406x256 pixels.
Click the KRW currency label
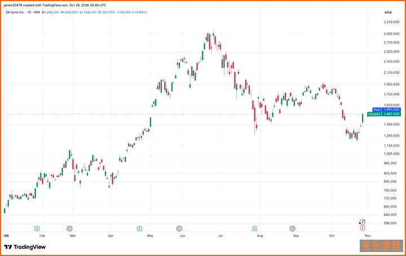pyautogui.click(x=388, y=12)
